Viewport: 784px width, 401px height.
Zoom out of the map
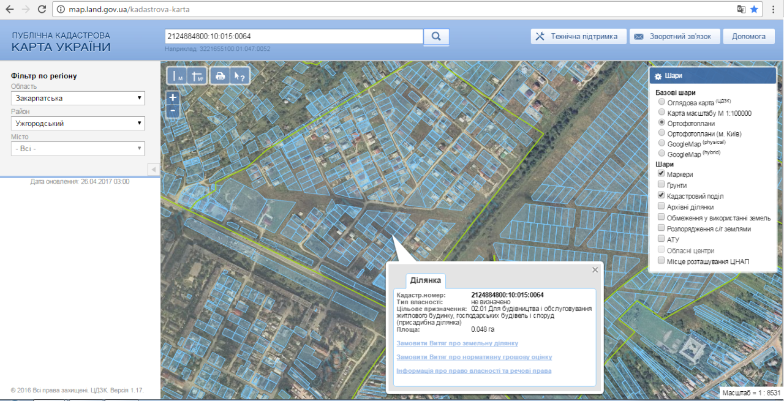(x=173, y=111)
